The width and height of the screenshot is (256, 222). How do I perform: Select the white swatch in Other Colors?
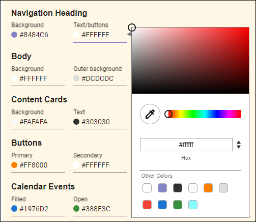pos(147,188)
